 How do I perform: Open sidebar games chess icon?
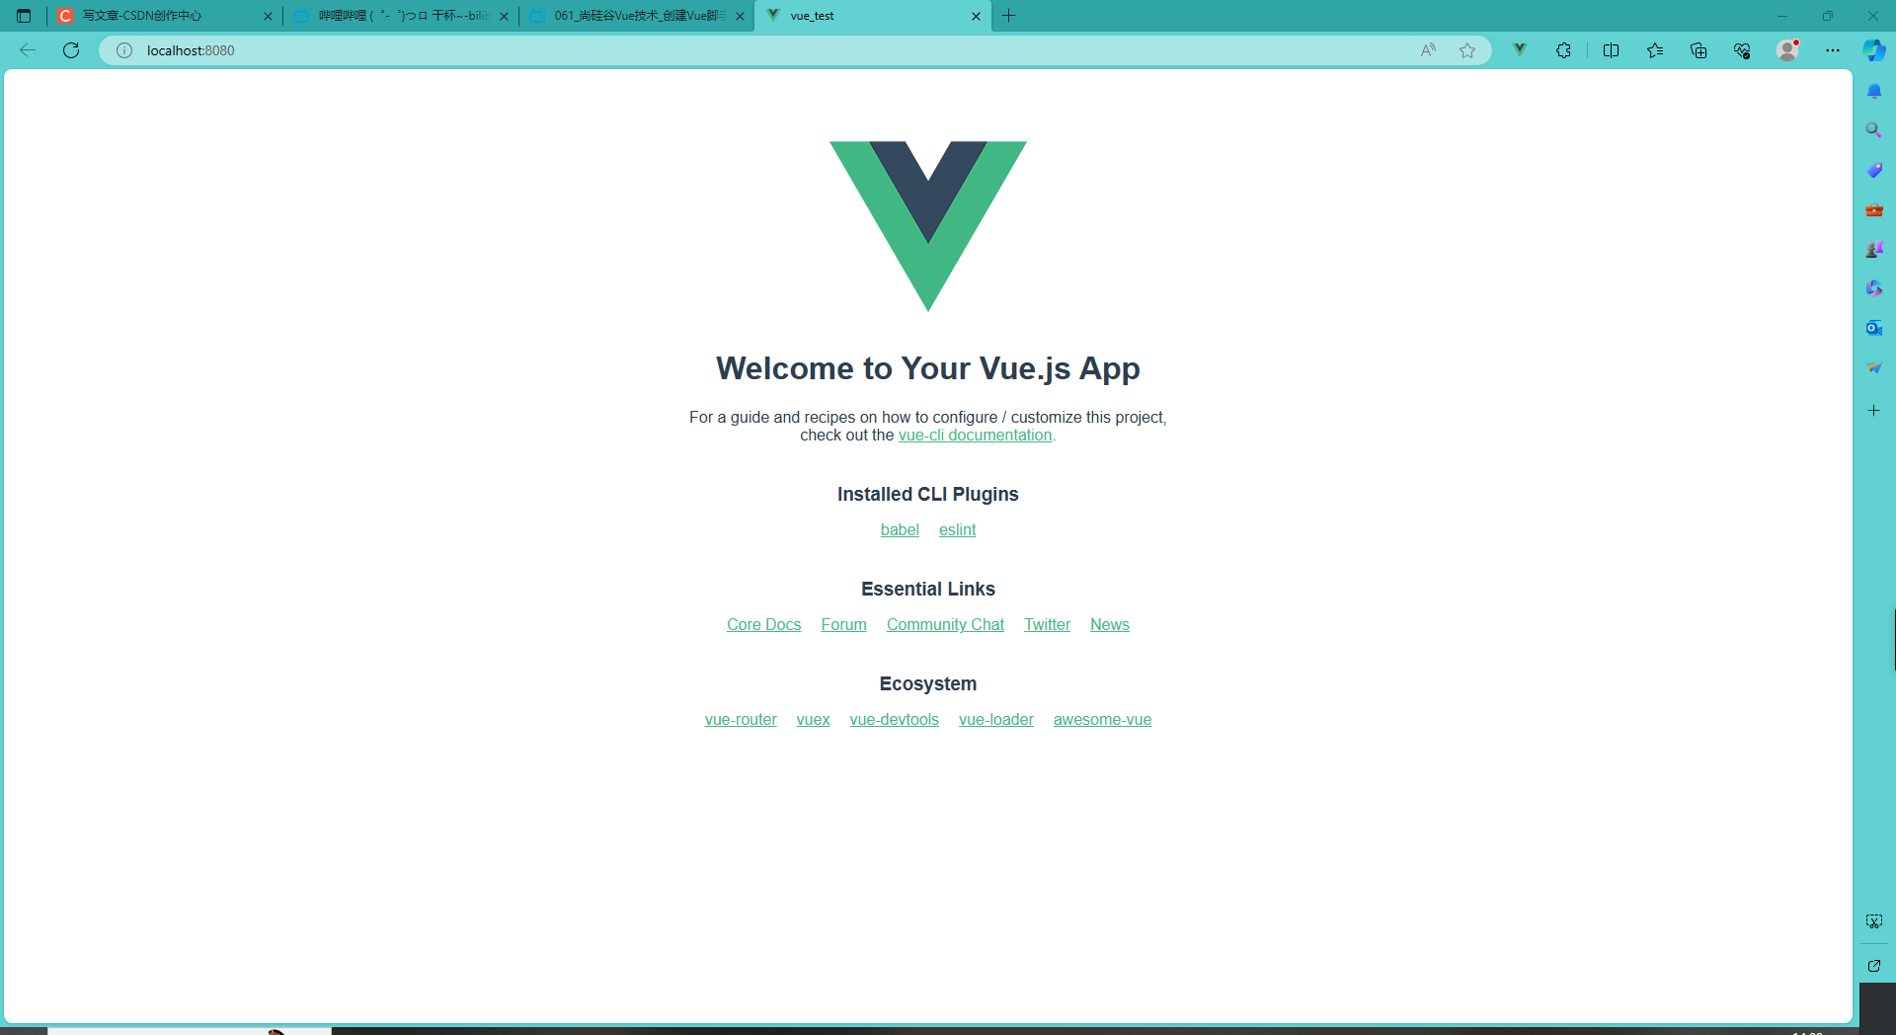pos(1874,249)
